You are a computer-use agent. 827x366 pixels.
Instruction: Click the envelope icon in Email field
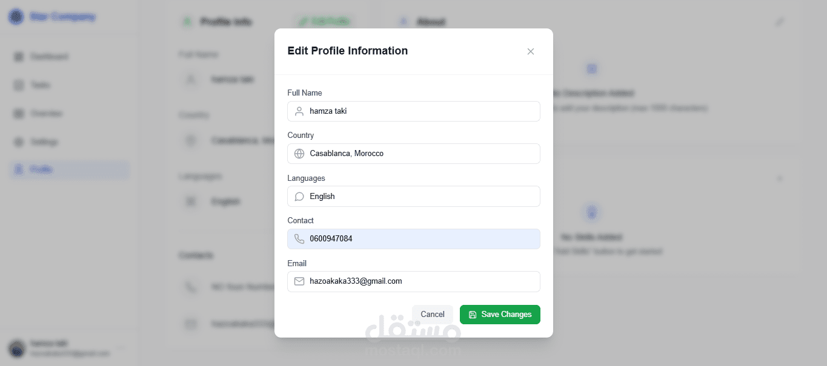(299, 281)
